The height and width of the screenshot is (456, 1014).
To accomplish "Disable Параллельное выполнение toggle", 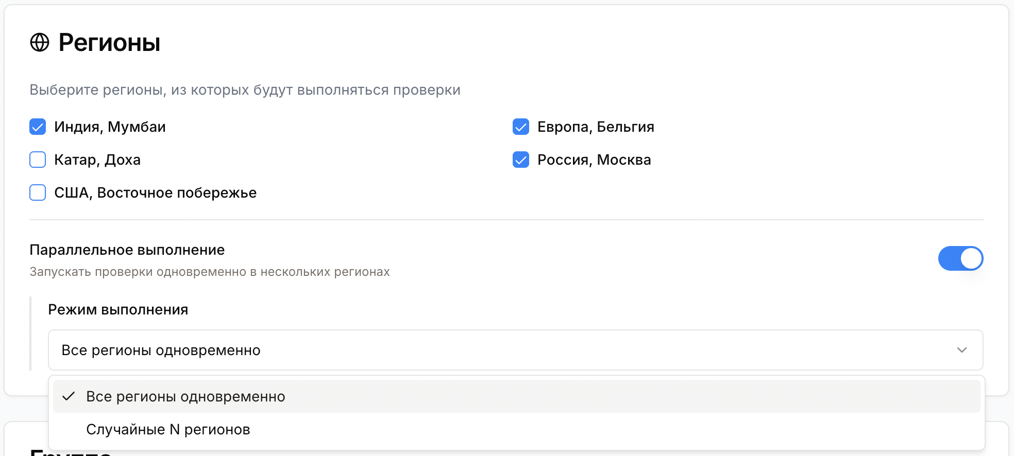I will click(x=960, y=259).
